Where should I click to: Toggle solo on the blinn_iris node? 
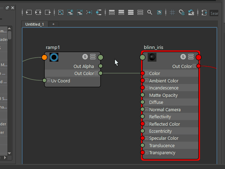(183, 57)
